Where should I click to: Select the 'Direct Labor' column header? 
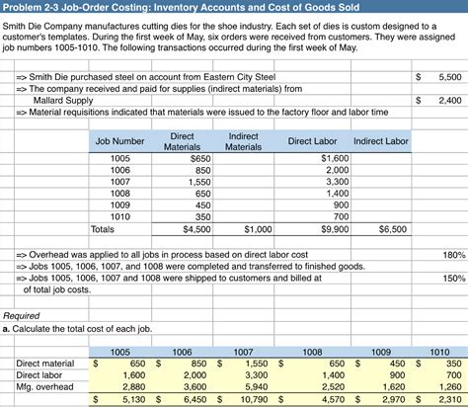point(312,141)
